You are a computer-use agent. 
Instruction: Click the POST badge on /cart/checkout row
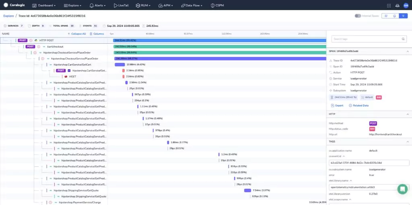pyautogui.click(x=30, y=47)
